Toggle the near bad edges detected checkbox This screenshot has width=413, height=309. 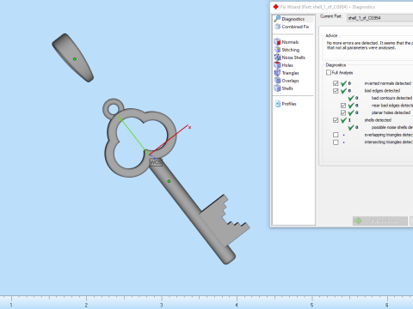[343, 106]
